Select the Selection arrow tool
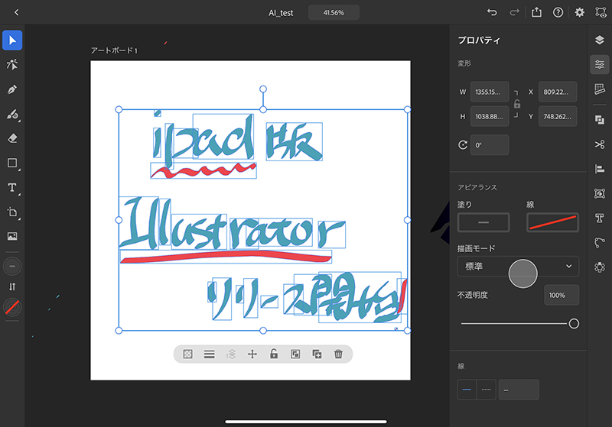 (x=12, y=40)
